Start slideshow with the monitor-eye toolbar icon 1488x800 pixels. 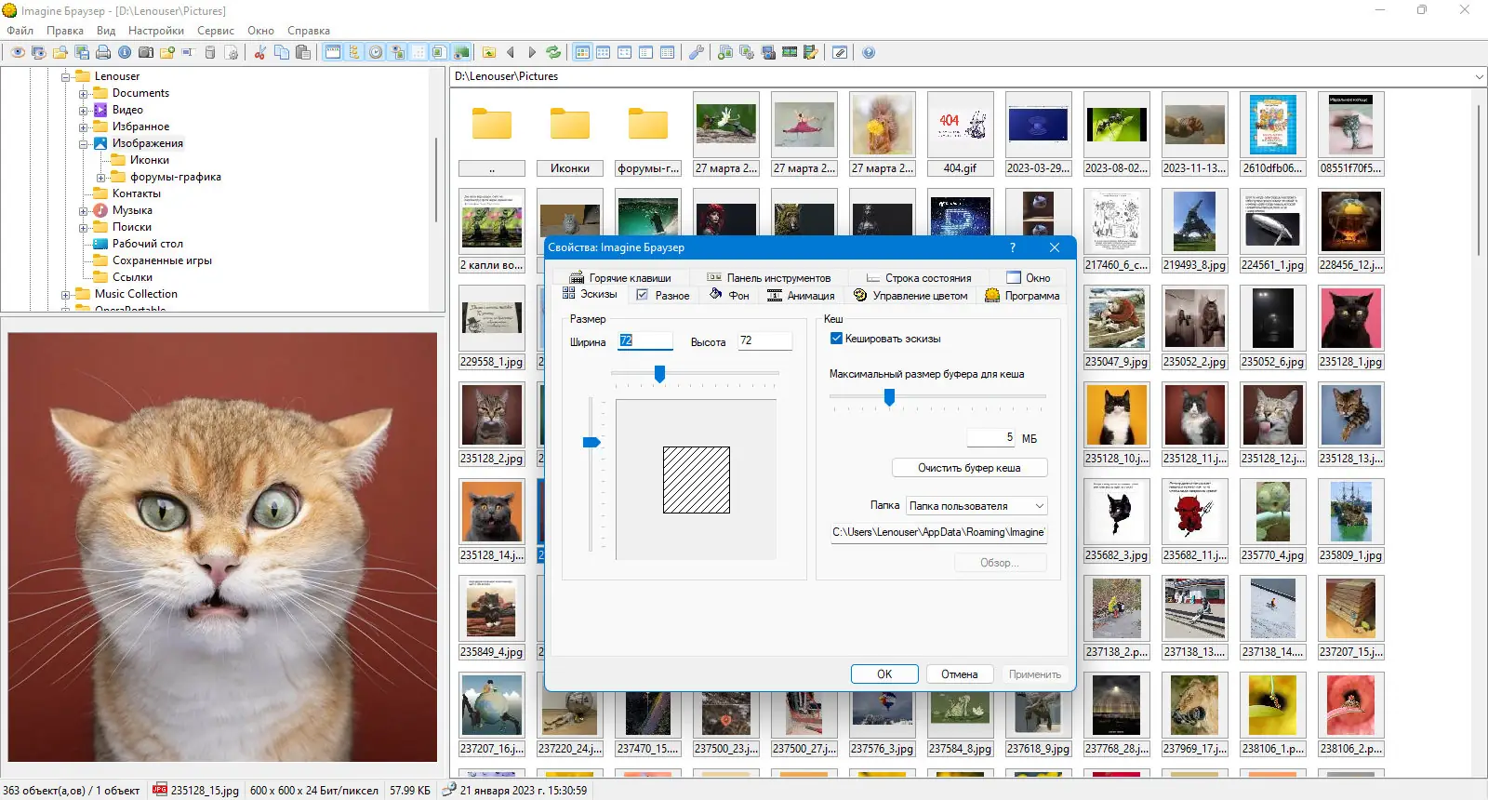[x=38, y=53]
